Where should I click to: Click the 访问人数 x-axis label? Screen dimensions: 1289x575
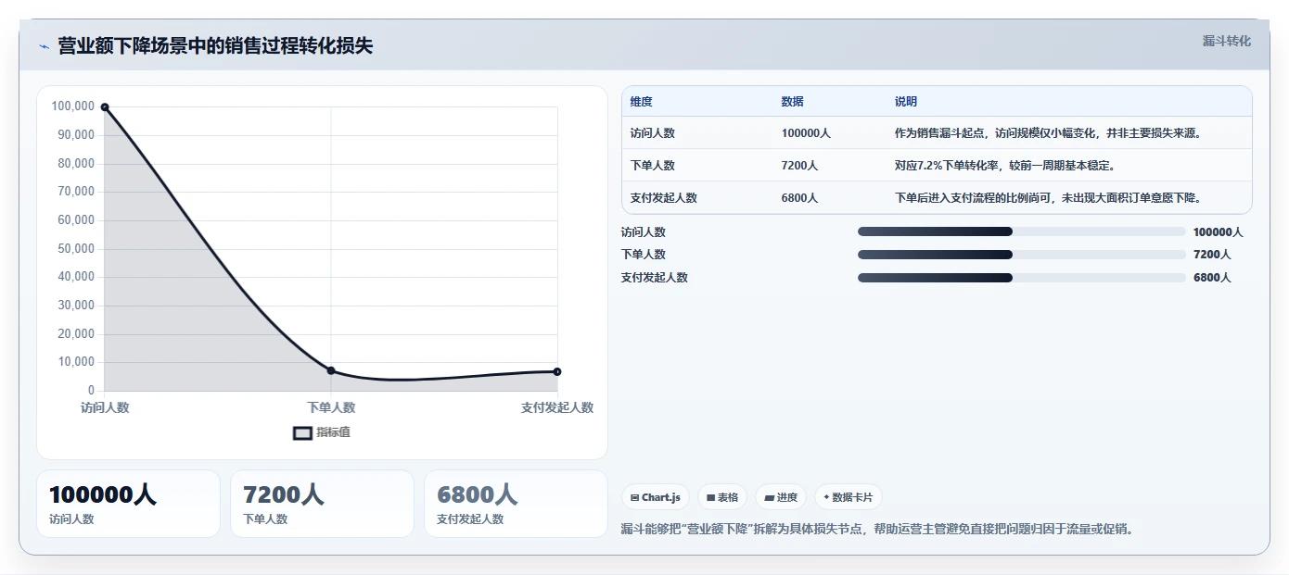pyautogui.click(x=105, y=407)
